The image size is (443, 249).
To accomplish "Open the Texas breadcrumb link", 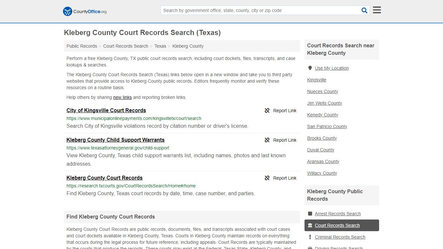I will click(x=160, y=46).
